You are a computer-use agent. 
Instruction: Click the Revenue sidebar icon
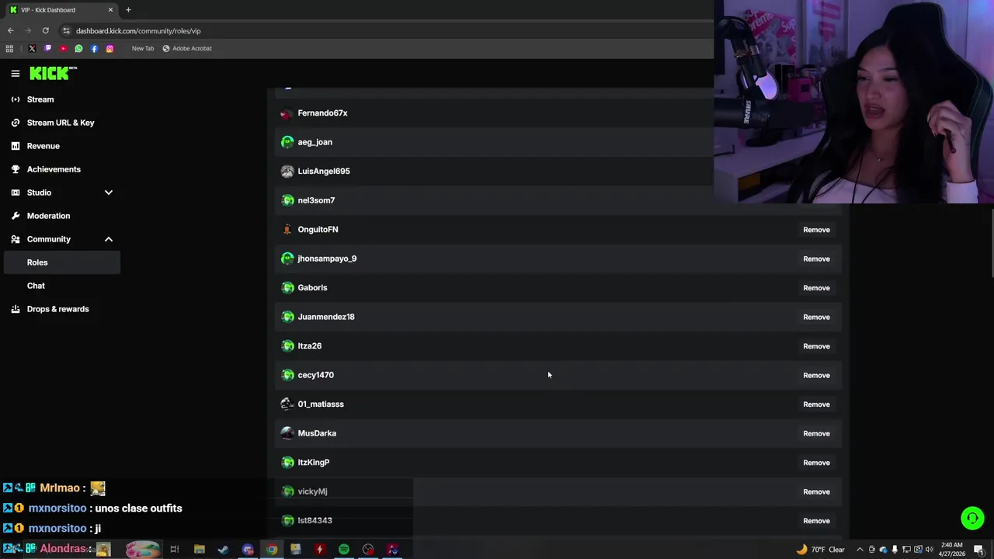15,146
